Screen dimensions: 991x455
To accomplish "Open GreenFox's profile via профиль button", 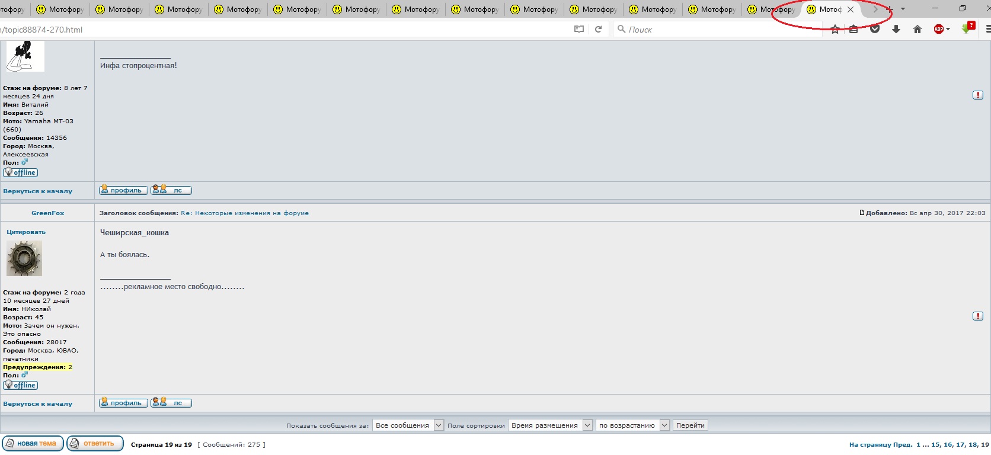I will coord(123,403).
